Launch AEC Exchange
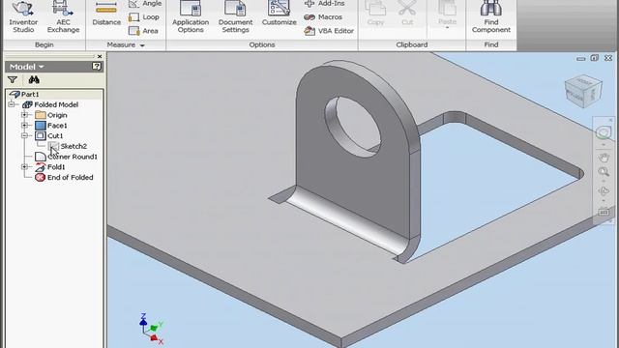The height and width of the screenshot is (348, 619). coord(63,17)
